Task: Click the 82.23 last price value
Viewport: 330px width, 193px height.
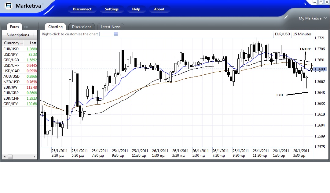Action: click(x=33, y=54)
